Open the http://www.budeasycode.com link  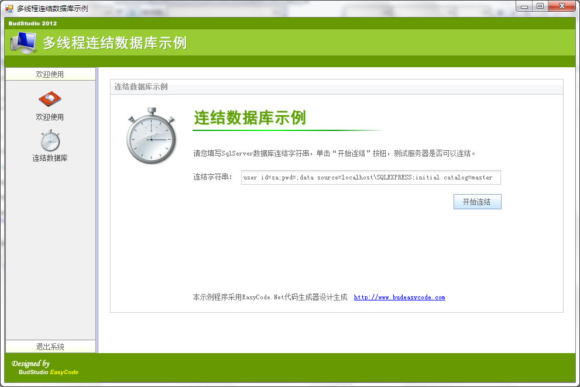400,297
